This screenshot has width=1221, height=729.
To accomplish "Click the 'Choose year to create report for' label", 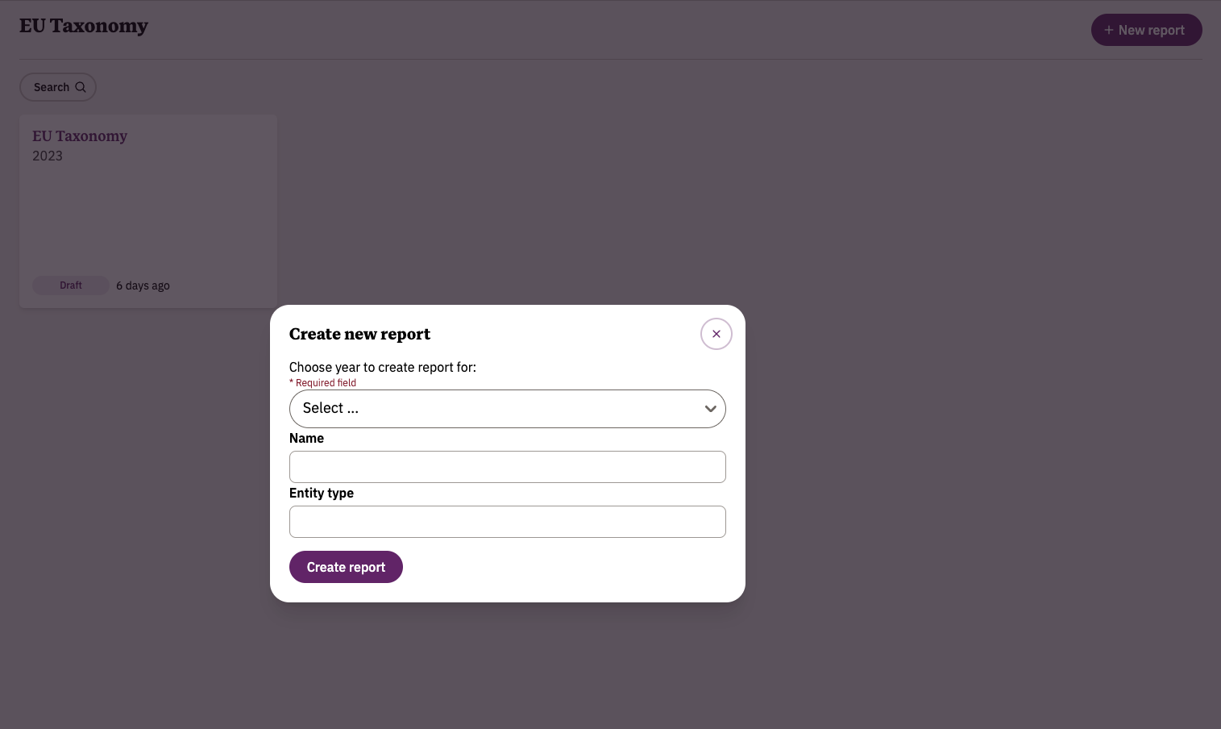I will tap(383, 367).
